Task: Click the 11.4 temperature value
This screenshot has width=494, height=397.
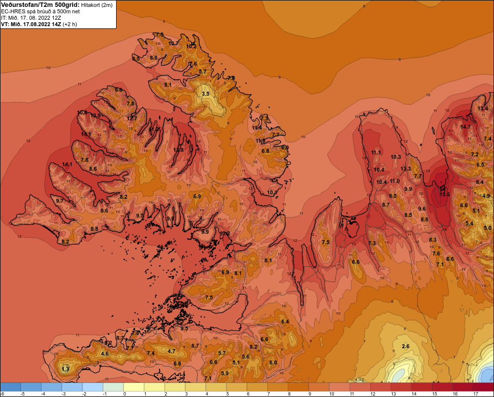Action: pos(257,128)
